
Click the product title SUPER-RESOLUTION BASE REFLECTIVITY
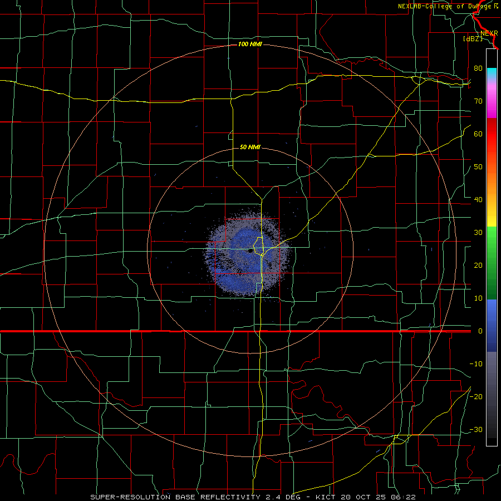click(175, 497)
